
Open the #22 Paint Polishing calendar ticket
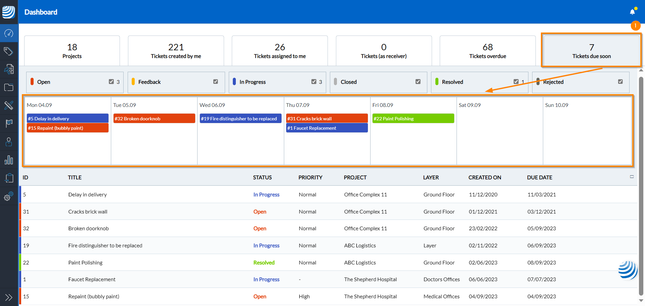coord(413,119)
